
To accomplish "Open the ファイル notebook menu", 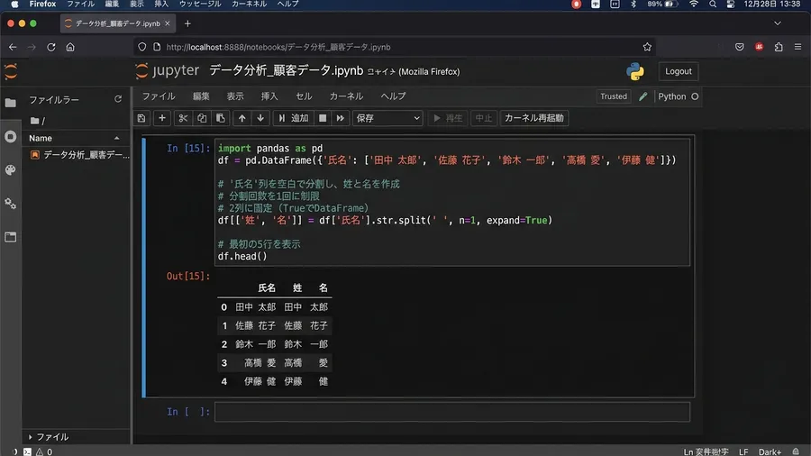I will (159, 96).
